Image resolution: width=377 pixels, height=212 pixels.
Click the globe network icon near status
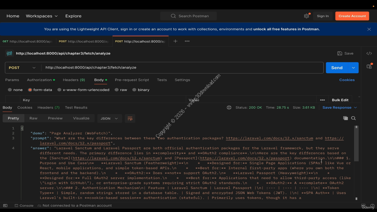(x=229, y=107)
